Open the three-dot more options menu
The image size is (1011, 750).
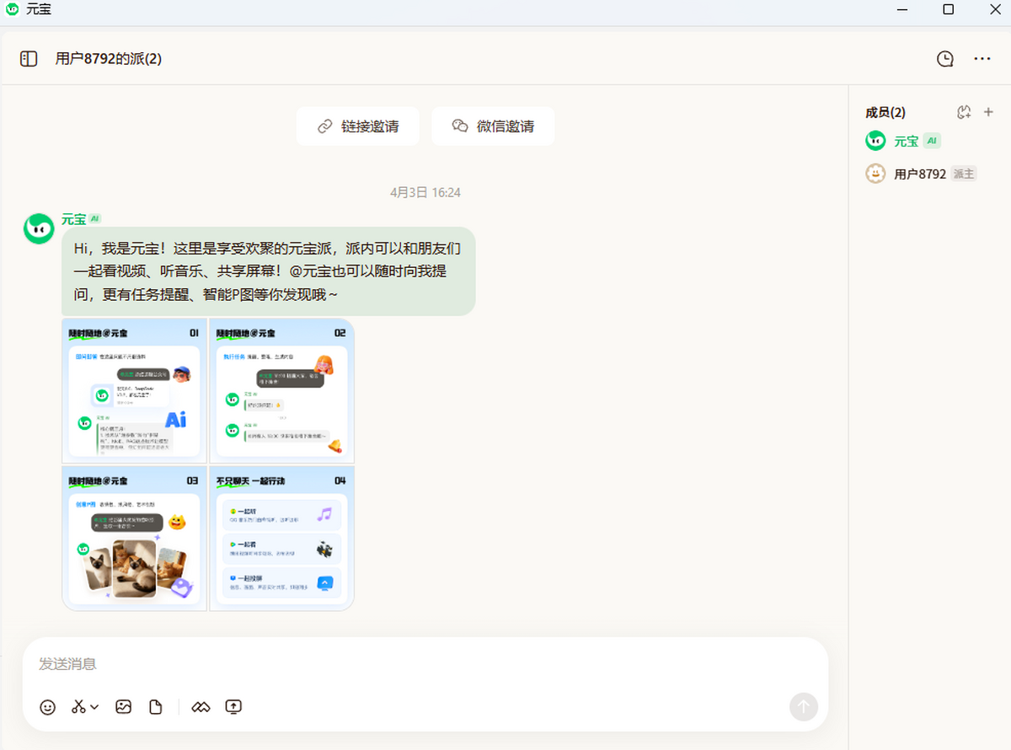click(x=982, y=59)
